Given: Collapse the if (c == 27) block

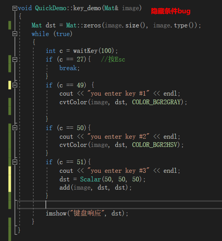Looking at the screenshot, I should tap(15, 59).
